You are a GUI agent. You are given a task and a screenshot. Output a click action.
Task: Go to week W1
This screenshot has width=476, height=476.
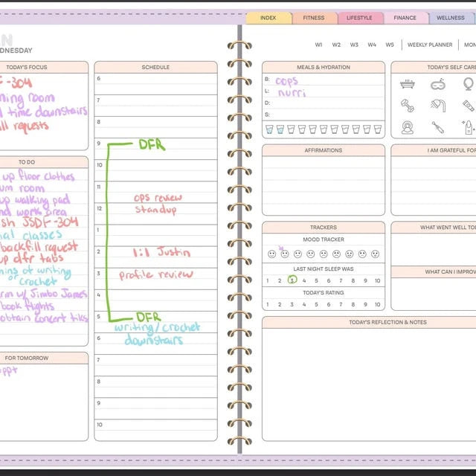pos(318,45)
